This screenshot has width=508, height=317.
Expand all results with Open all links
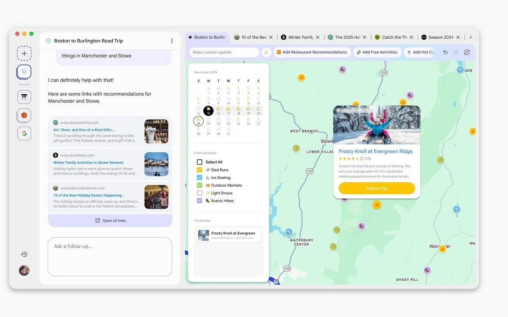pos(110,221)
